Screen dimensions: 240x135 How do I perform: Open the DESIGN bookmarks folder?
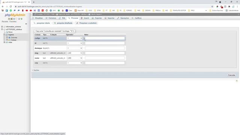pos(147,10)
